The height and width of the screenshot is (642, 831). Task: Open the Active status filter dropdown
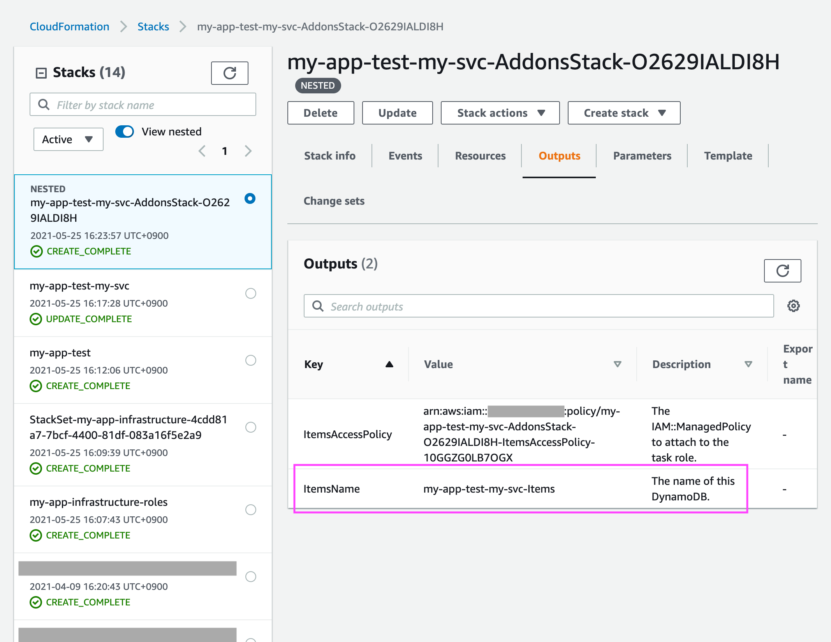pyautogui.click(x=68, y=139)
